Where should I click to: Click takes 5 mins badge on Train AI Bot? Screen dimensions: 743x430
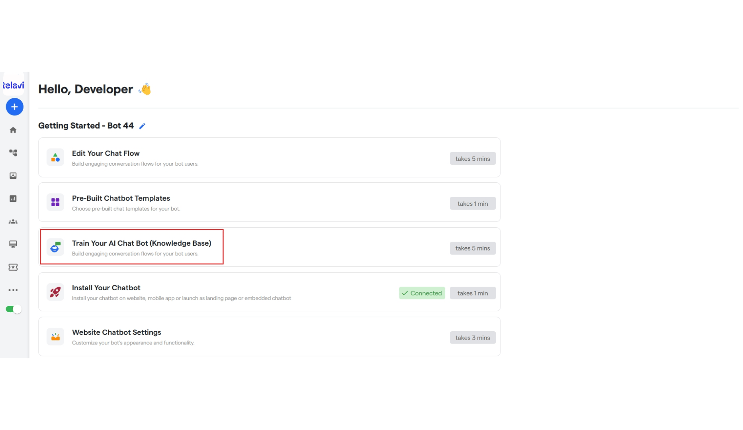(473, 248)
